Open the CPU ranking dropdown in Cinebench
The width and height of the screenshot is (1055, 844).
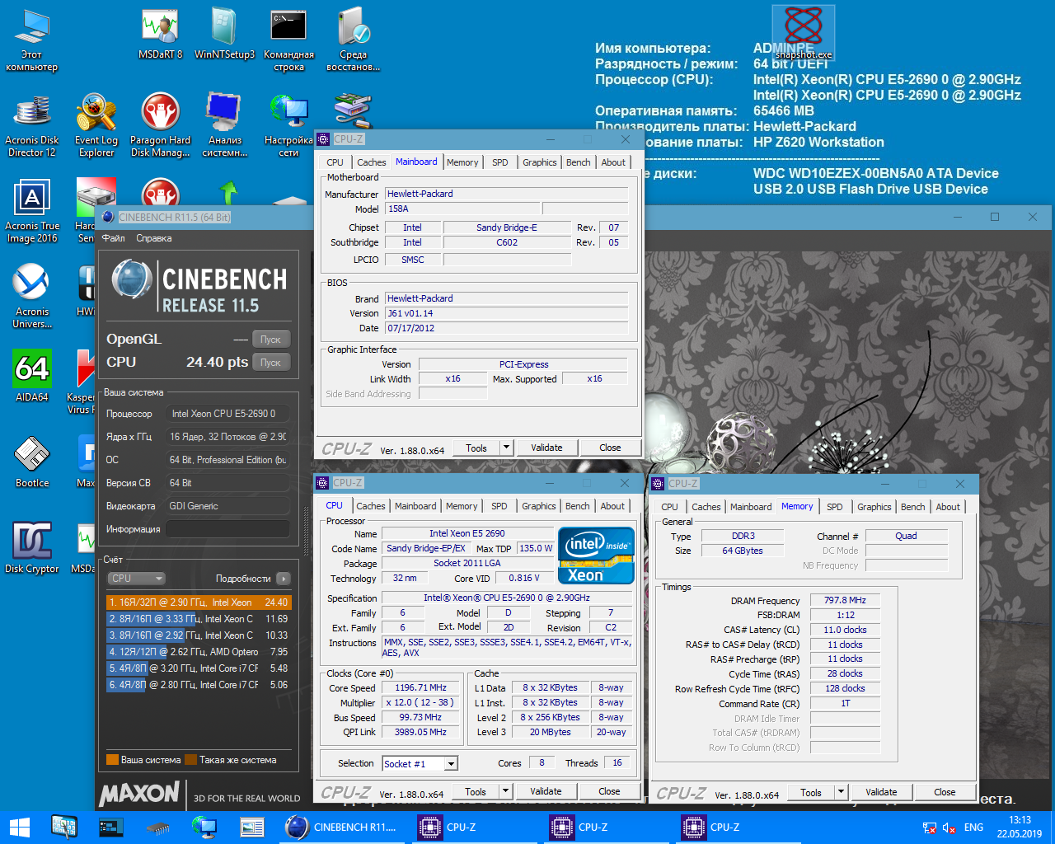click(x=136, y=579)
